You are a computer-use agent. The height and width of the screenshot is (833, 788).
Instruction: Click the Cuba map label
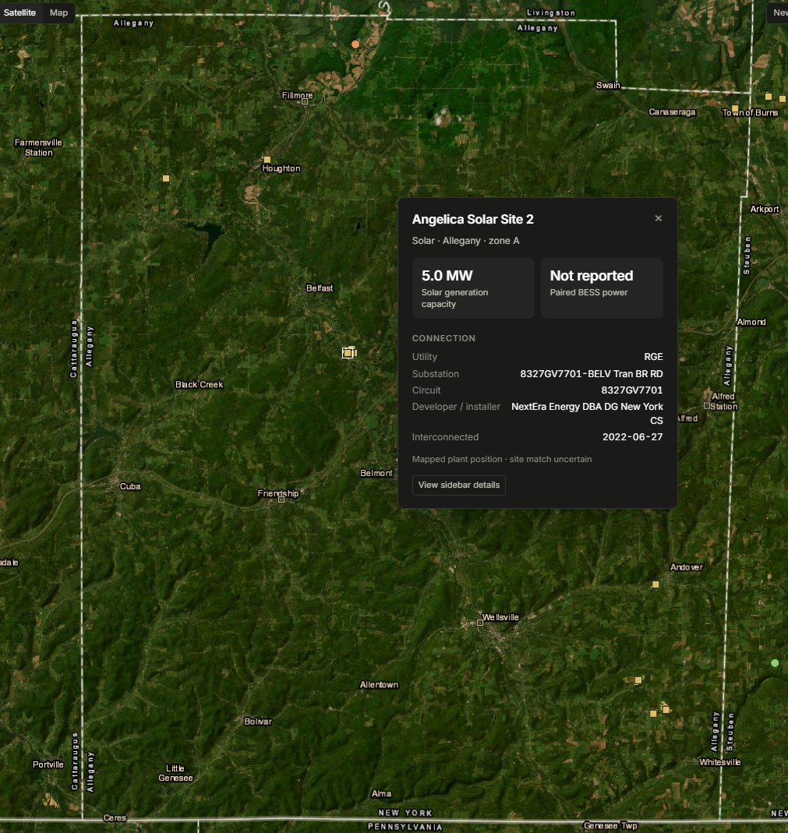[x=130, y=486]
